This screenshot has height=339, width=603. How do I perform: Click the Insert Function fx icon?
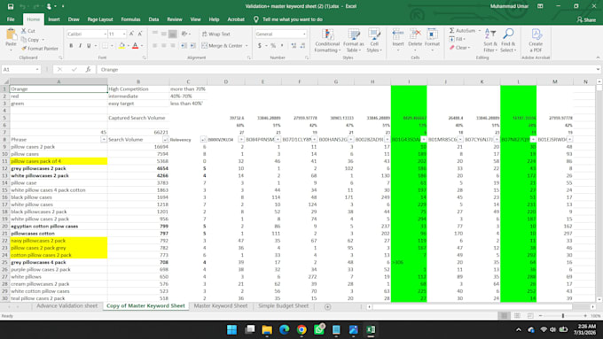click(x=88, y=70)
